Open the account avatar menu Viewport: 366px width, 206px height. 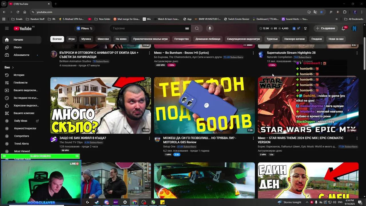(355, 28)
